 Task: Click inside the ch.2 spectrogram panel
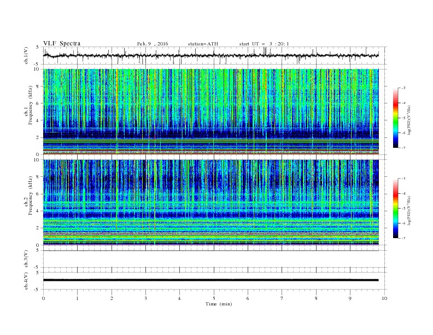210,202
